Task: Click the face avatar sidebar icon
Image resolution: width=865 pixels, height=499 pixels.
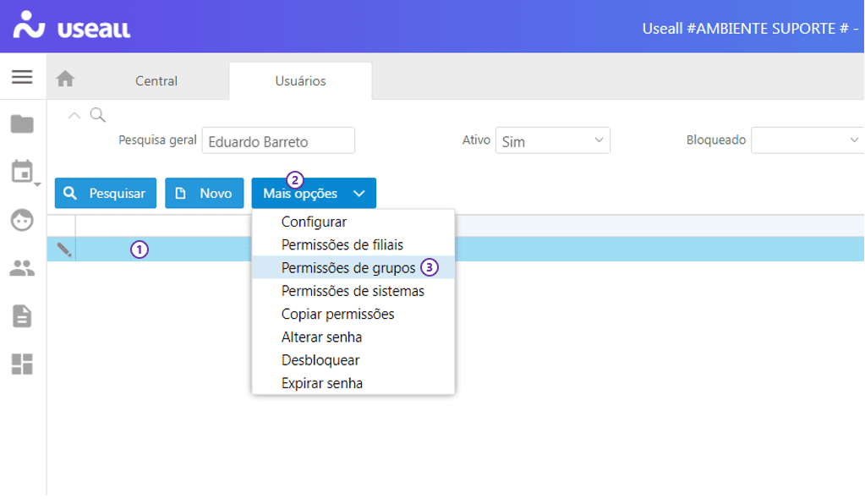Action: pos(22,220)
